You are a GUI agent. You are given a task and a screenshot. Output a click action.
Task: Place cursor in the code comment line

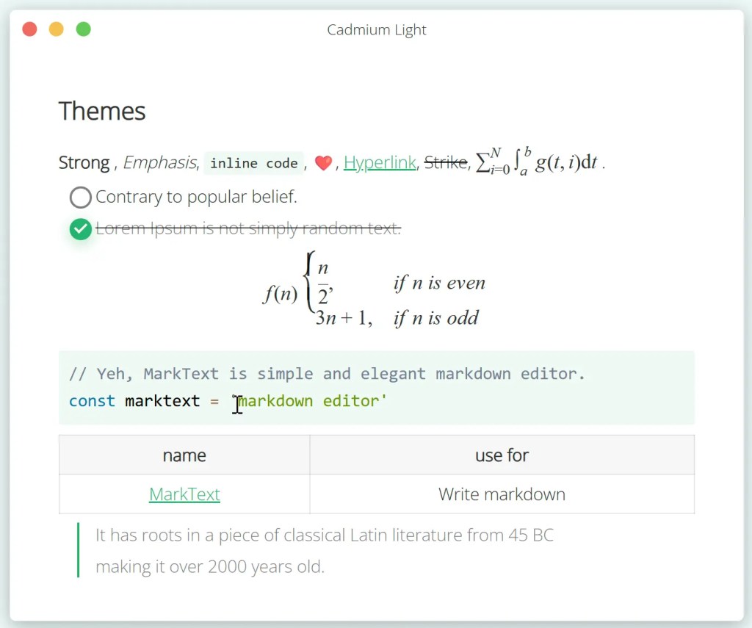pos(327,374)
